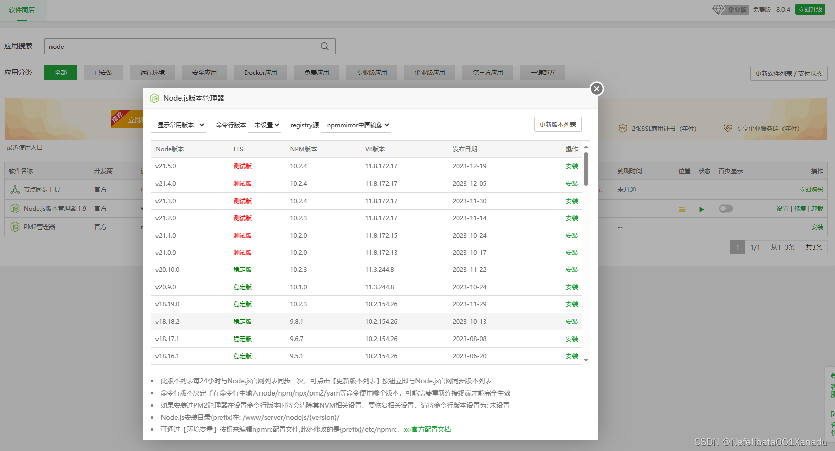Click the Node版本 column header
Screen dimensions: 835x451
(170, 149)
